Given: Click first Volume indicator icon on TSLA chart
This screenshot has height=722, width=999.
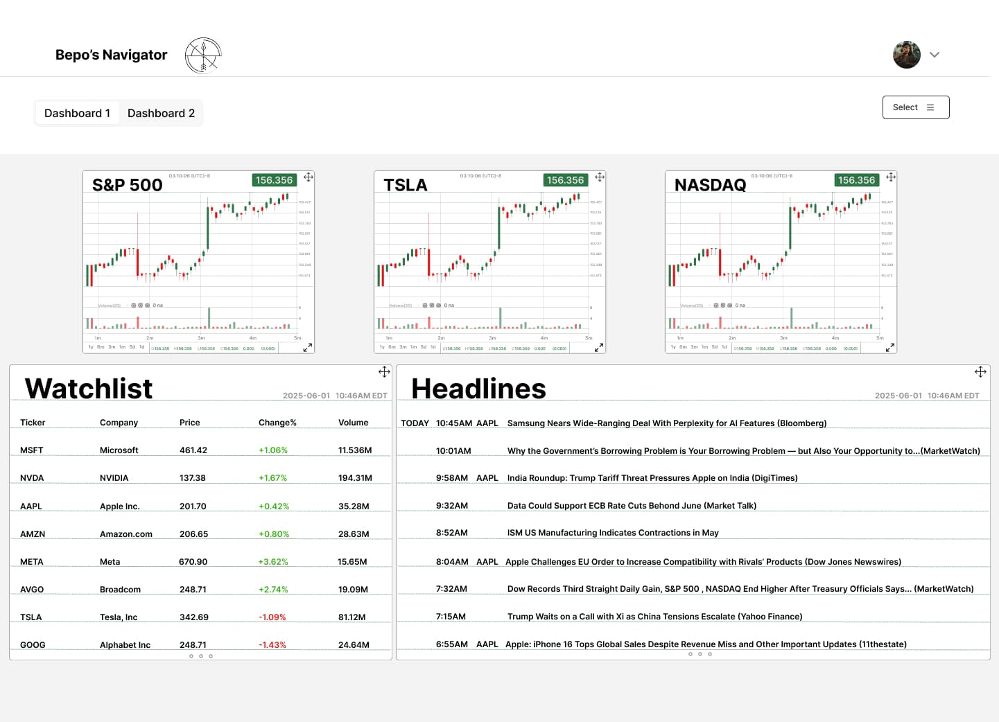Looking at the screenshot, I should [424, 305].
